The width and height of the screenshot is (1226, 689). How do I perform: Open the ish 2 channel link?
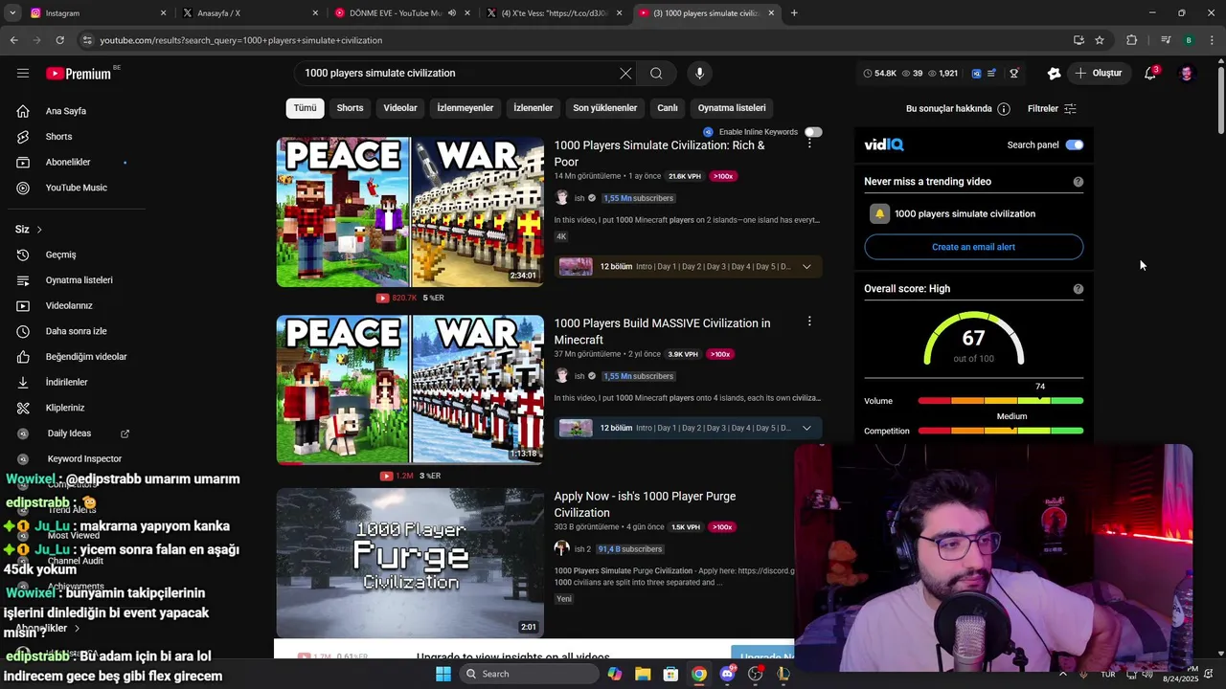[582, 549]
